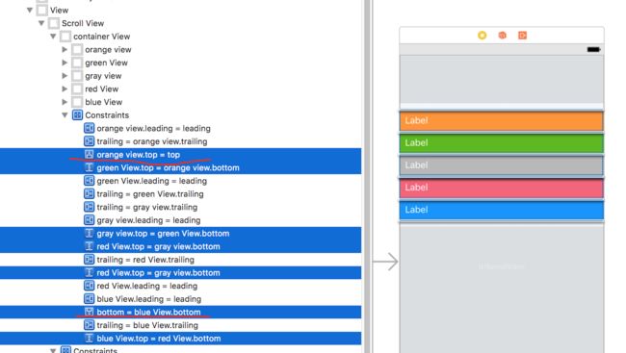
Task: Collapse the Constraints group below blue View
Action: [65, 115]
